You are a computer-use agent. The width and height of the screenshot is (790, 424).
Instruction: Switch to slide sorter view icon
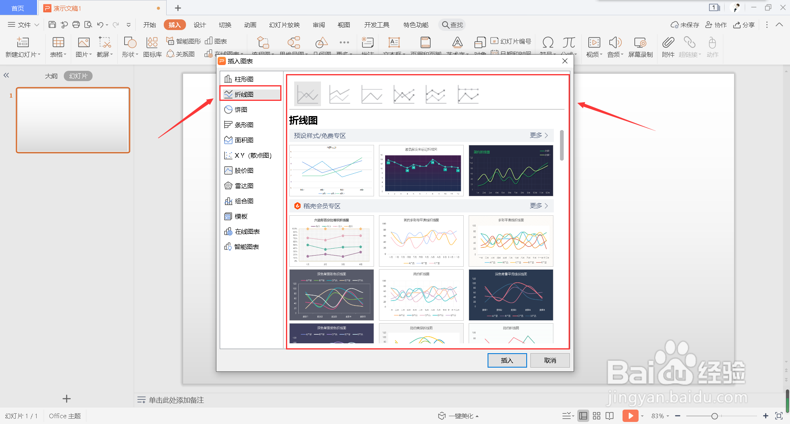pyautogui.click(x=597, y=416)
